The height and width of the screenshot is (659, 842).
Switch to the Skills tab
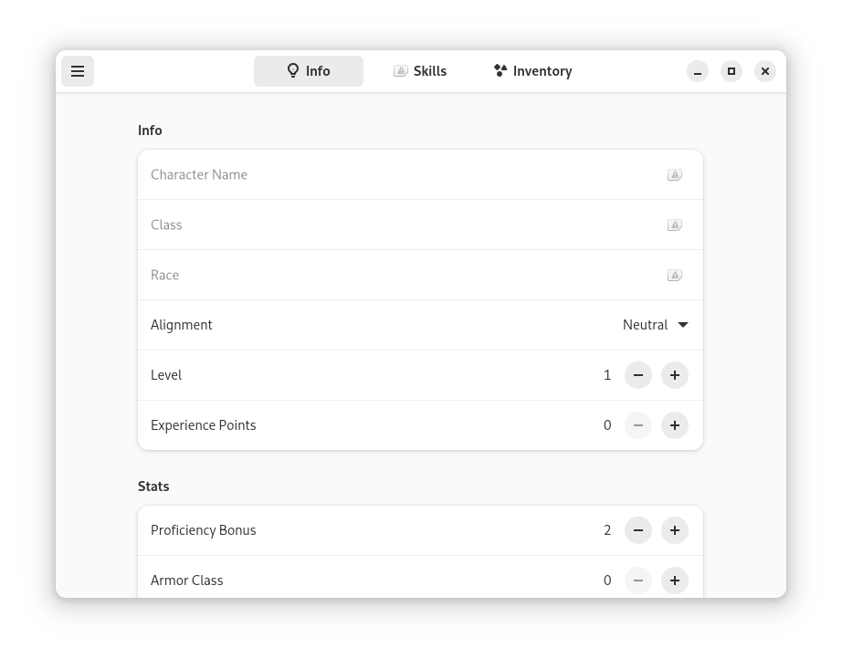point(420,71)
